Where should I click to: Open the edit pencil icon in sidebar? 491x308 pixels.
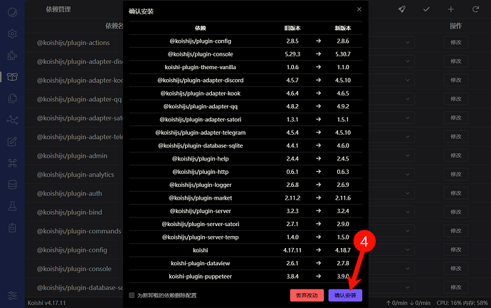(x=12, y=141)
